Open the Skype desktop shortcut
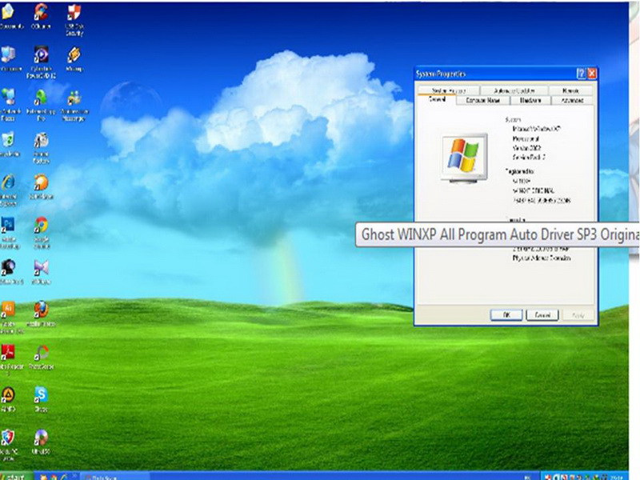This screenshot has height=480, width=640. pos(41,395)
